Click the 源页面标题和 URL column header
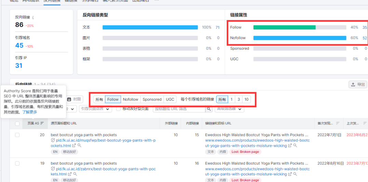The height and width of the screenshot is (182, 368). tap(64, 123)
